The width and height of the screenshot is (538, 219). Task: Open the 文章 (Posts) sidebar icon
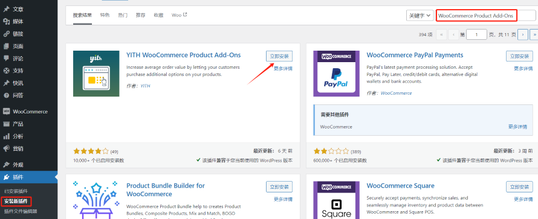[6, 9]
